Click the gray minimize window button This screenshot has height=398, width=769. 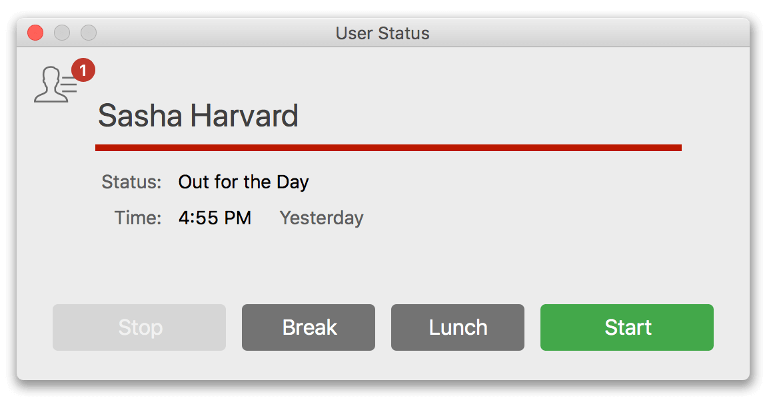point(62,33)
